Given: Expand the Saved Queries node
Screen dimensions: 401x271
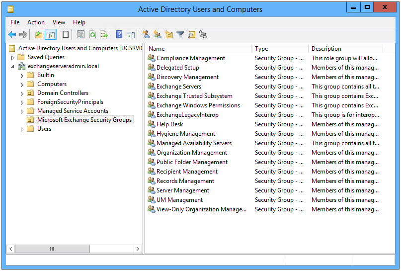Looking at the screenshot, I should pos(12,58).
